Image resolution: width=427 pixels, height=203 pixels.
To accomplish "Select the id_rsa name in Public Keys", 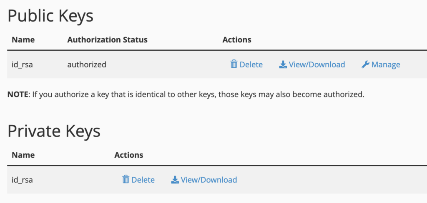I will (x=23, y=65).
